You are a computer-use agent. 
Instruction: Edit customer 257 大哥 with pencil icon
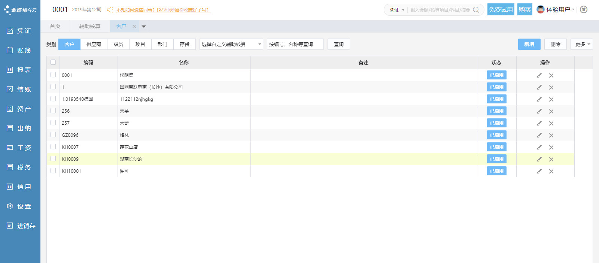[x=539, y=123]
